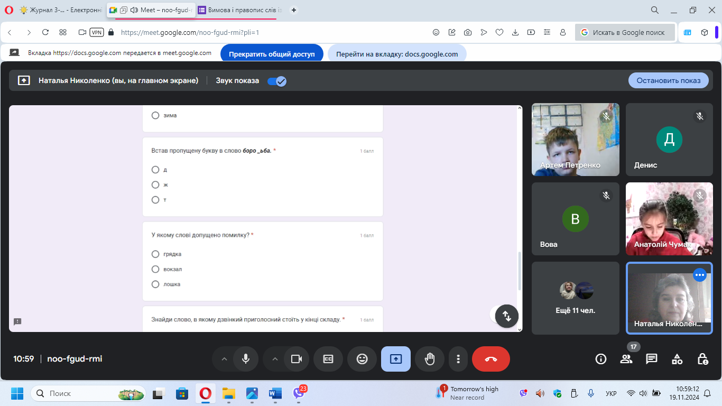Open Opera easy setup sliders icon
The width and height of the screenshot is (722, 406).
tap(547, 32)
